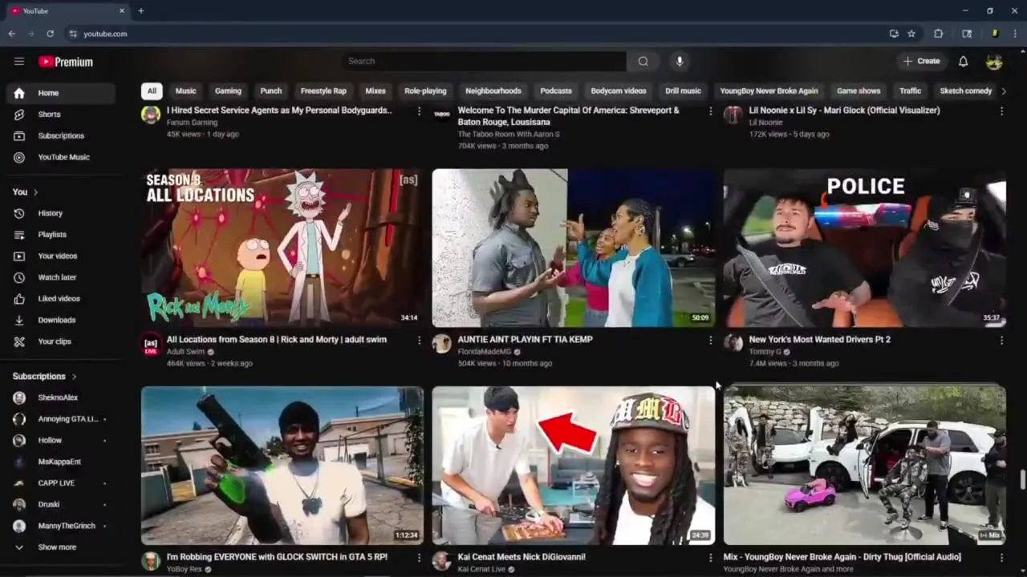The image size is (1027, 577).
Task: Open Downloads in sidebar
Action: tap(60, 320)
